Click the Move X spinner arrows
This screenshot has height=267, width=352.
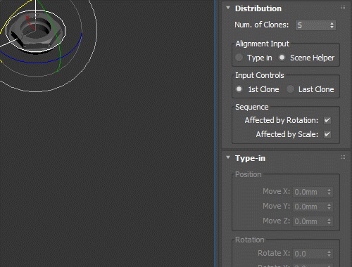(x=329, y=192)
